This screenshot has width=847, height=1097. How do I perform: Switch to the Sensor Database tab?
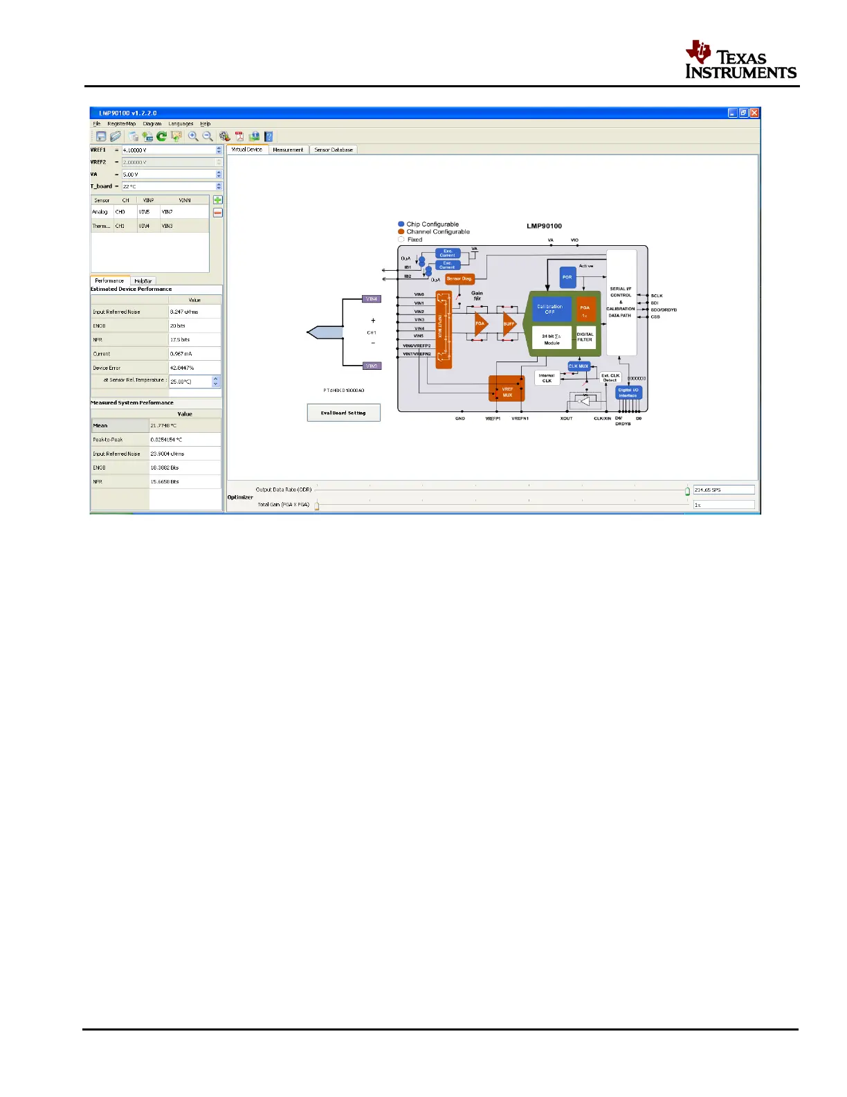point(334,150)
